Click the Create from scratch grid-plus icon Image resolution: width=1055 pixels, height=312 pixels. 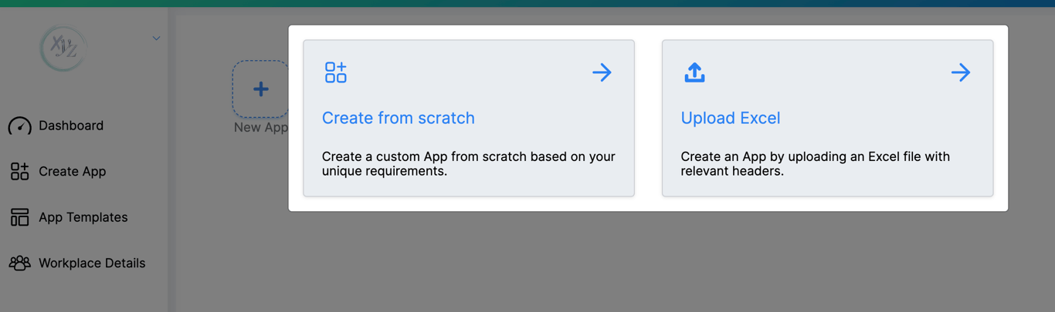(335, 72)
